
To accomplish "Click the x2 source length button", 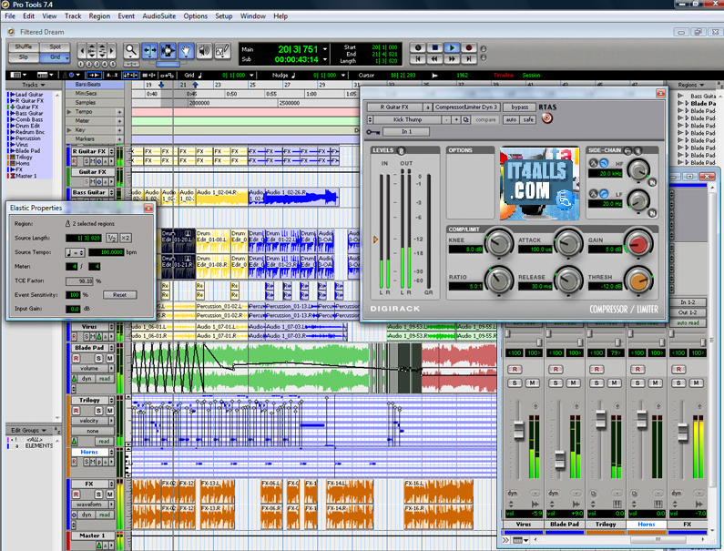I will click(126, 239).
